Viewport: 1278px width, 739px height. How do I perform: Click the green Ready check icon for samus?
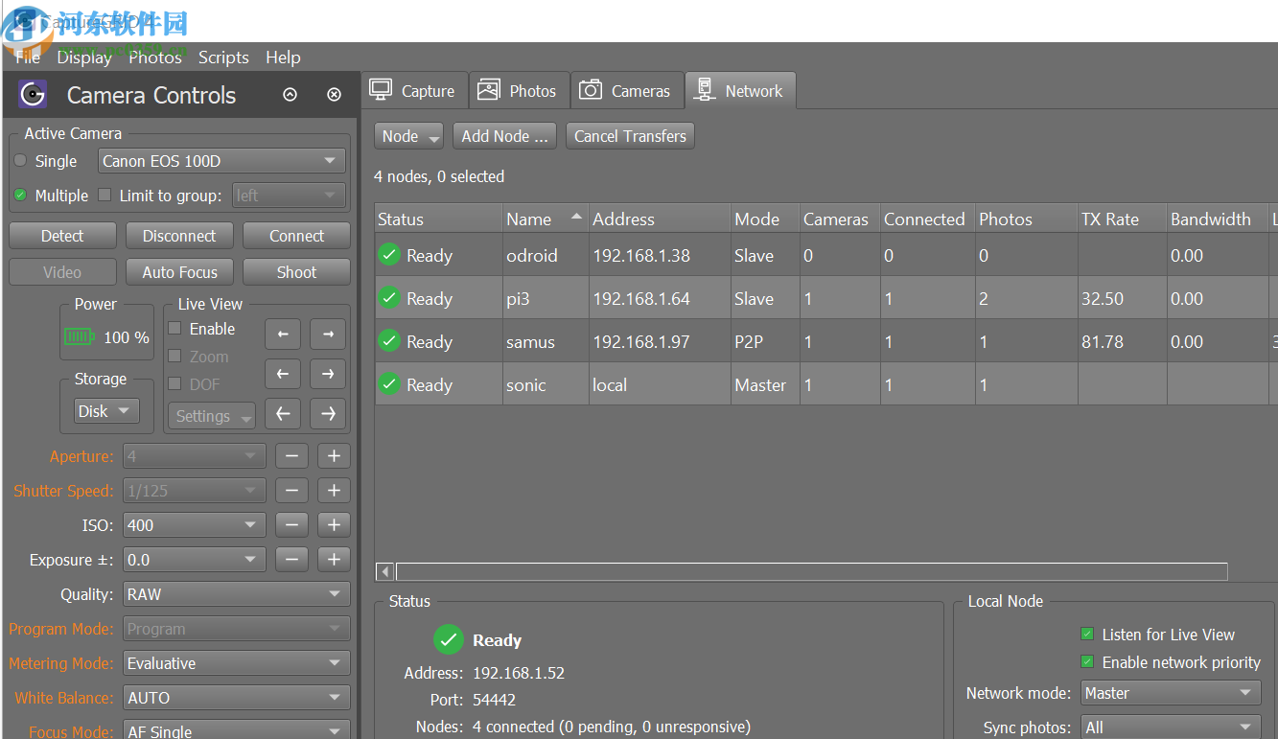pos(389,341)
